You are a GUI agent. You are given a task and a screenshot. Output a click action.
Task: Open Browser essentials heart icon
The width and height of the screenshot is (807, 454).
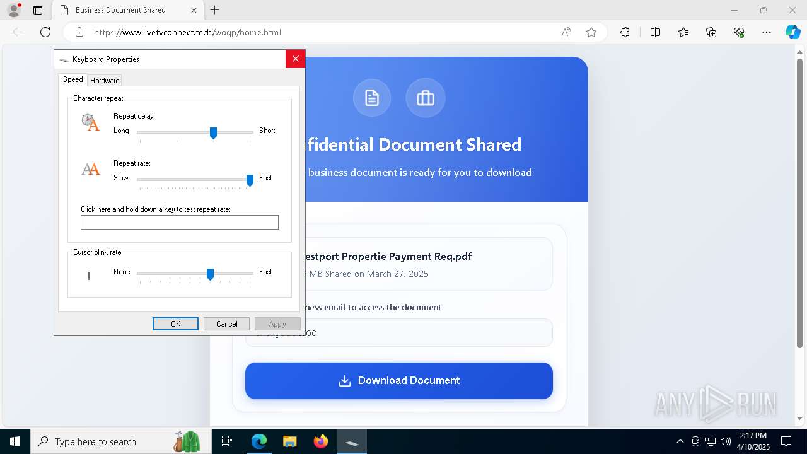click(x=739, y=32)
